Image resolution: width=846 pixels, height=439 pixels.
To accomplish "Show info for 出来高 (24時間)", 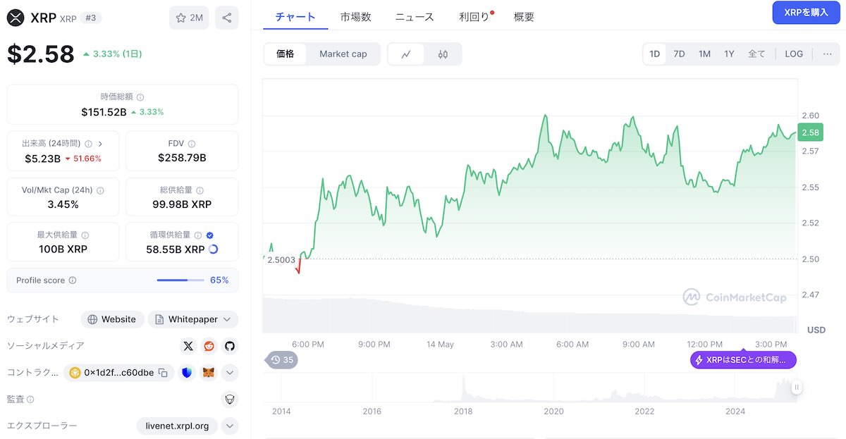I will [88, 144].
